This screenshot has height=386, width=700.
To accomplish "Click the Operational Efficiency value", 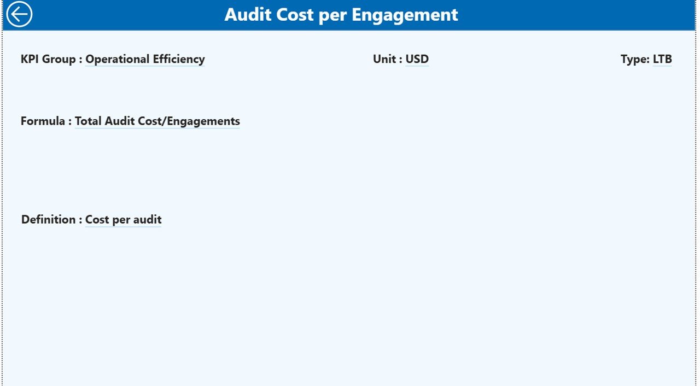I will tap(145, 59).
